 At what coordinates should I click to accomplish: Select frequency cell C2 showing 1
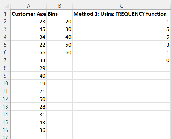[x=121, y=21]
